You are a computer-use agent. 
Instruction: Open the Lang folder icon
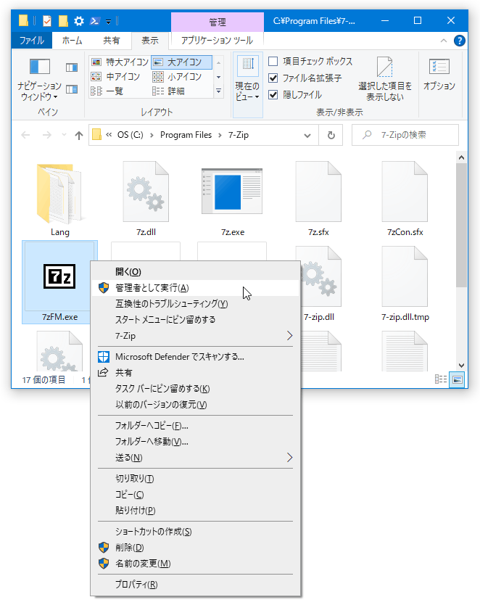click(59, 194)
